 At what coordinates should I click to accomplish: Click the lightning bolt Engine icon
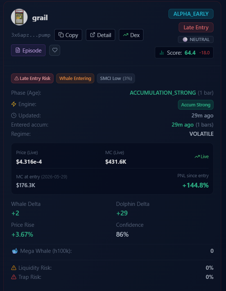pos(14,104)
